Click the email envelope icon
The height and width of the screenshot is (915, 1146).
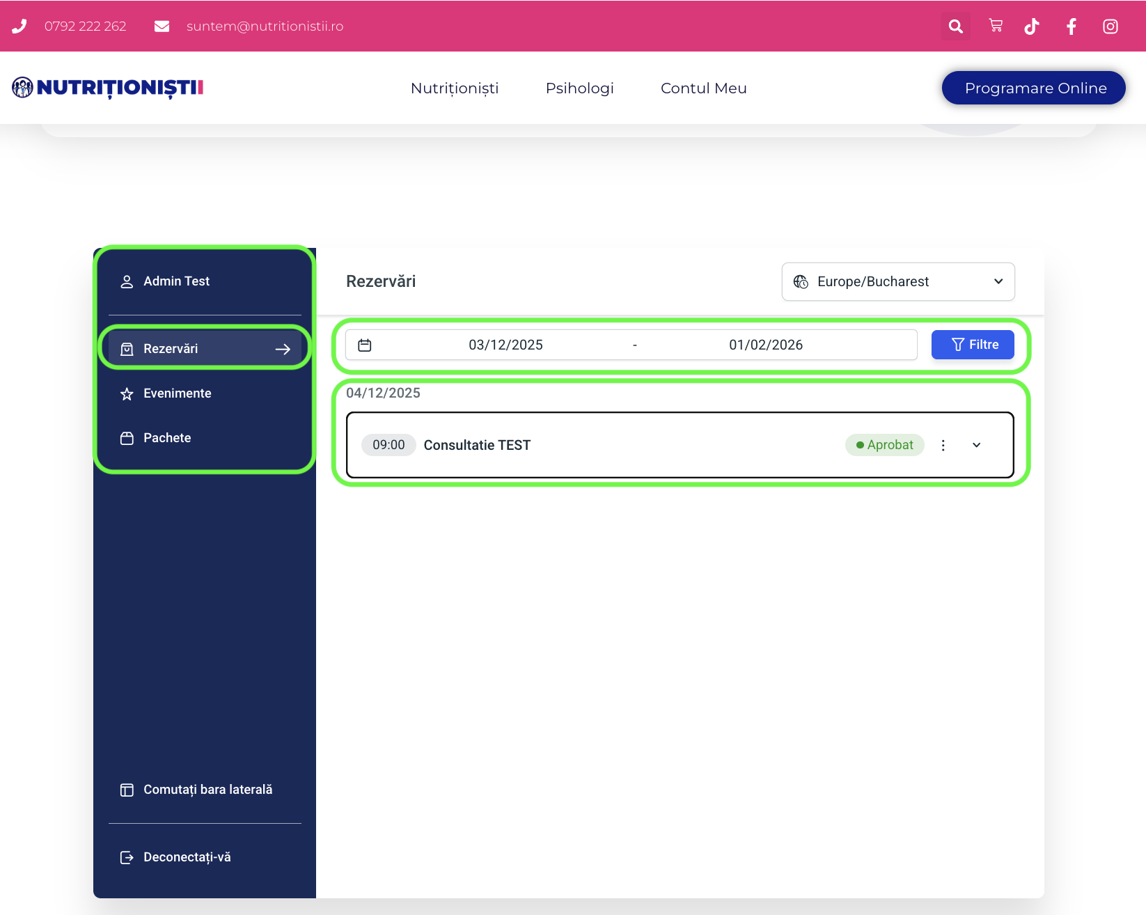(x=162, y=26)
